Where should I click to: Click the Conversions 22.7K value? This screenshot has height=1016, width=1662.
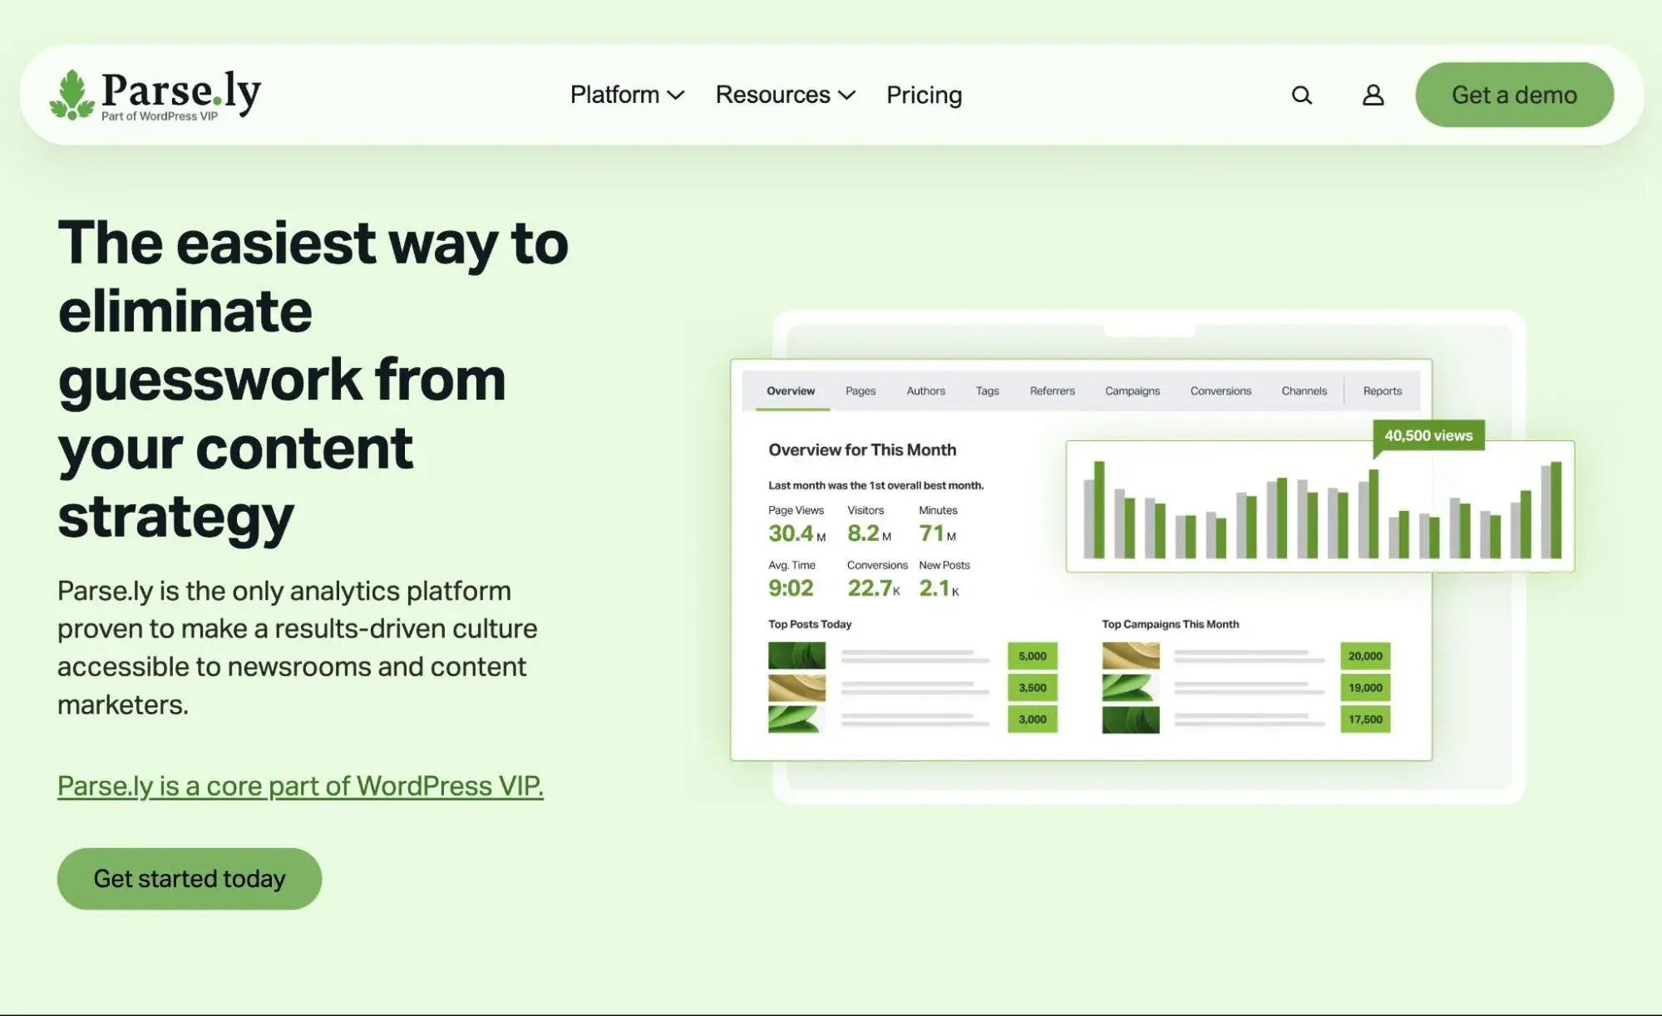[x=873, y=588]
